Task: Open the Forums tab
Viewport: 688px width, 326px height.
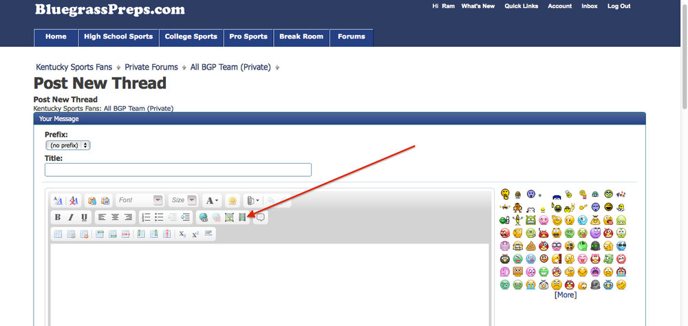Action: click(352, 37)
